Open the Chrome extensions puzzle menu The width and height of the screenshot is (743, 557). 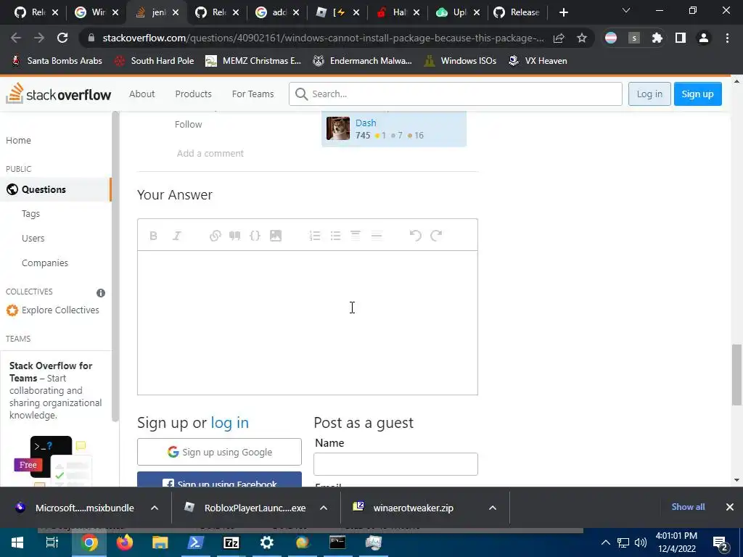tap(657, 38)
